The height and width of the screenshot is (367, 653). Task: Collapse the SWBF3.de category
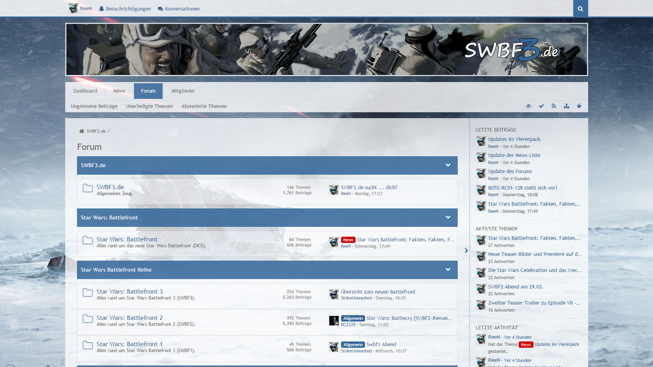tap(448, 165)
